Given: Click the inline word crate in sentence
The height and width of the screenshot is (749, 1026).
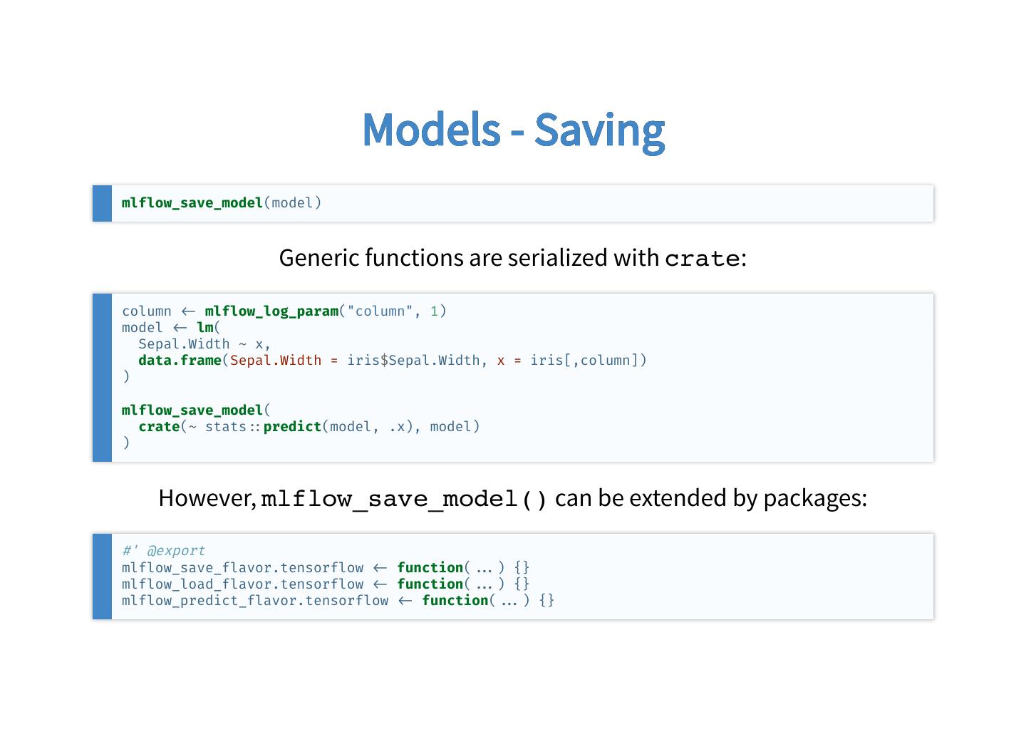Looking at the screenshot, I should tap(703, 258).
